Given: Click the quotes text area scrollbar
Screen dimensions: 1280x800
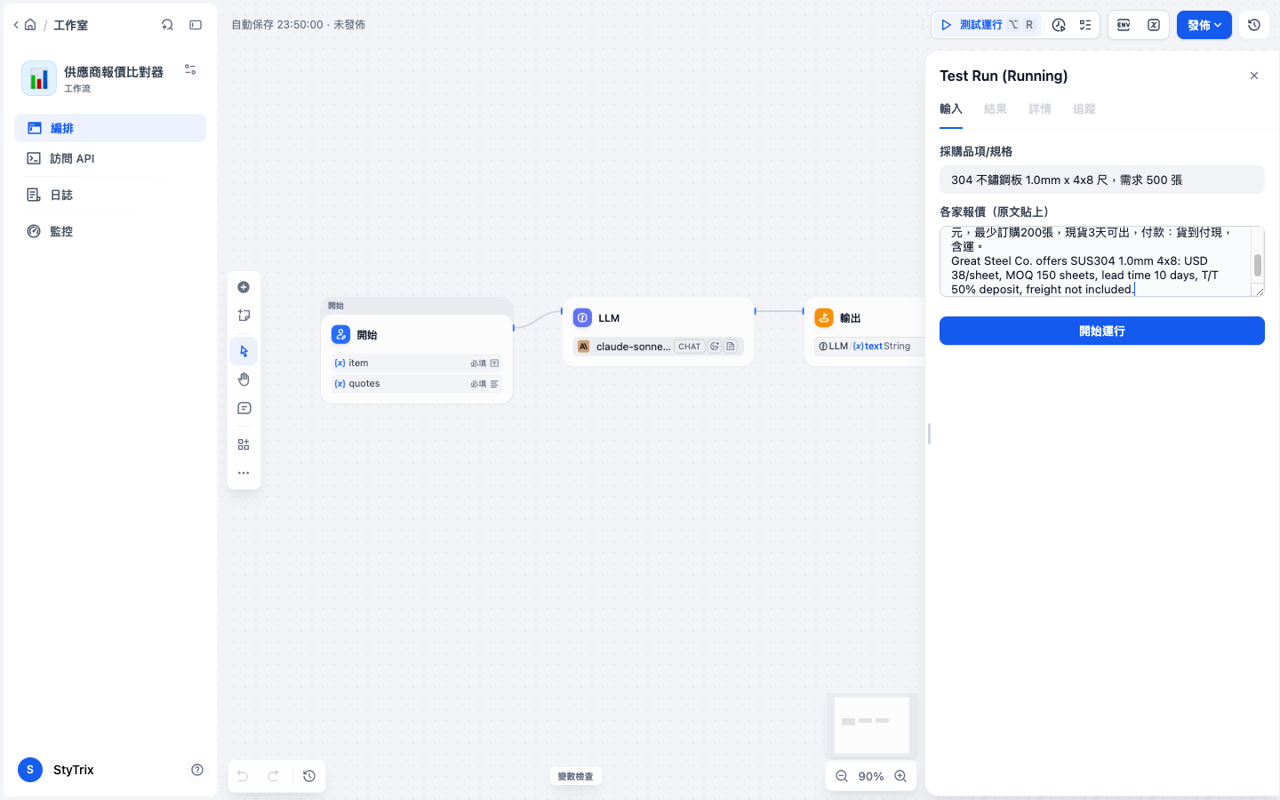Looking at the screenshot, I should pos(1258,265).
